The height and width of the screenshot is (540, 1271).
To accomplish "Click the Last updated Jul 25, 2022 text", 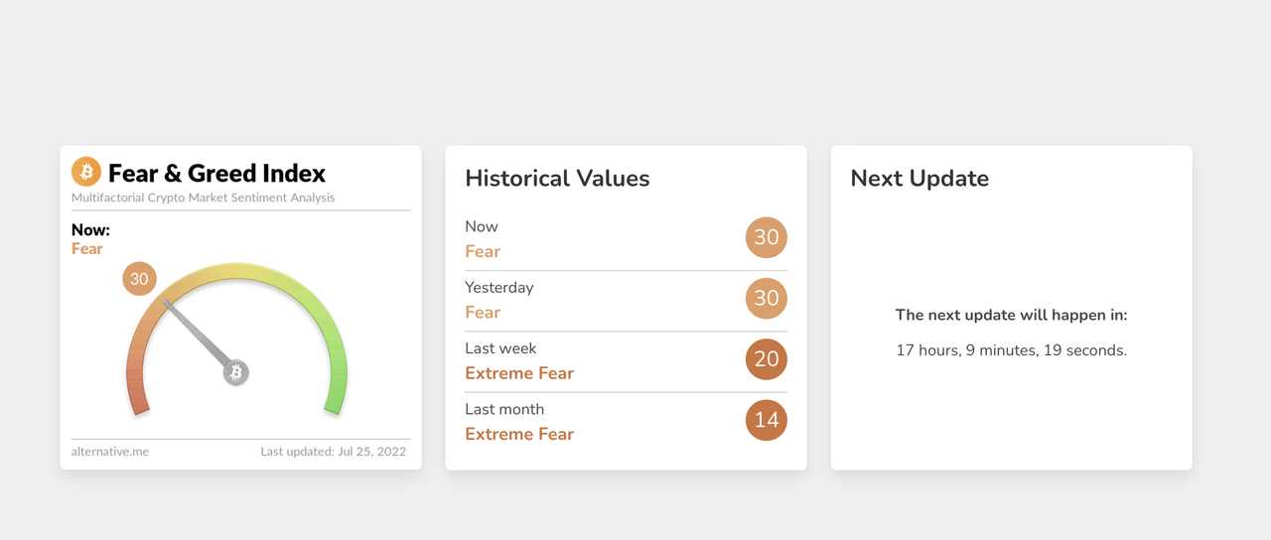I will 334,452.
